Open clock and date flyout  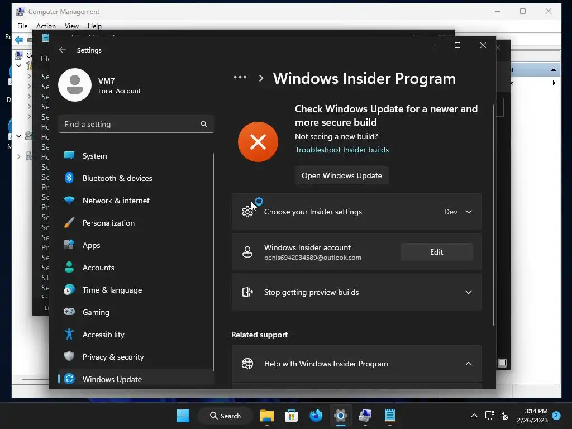pos(532,416)
